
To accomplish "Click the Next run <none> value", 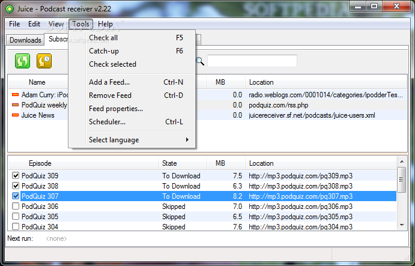I will tap(56, 239).
